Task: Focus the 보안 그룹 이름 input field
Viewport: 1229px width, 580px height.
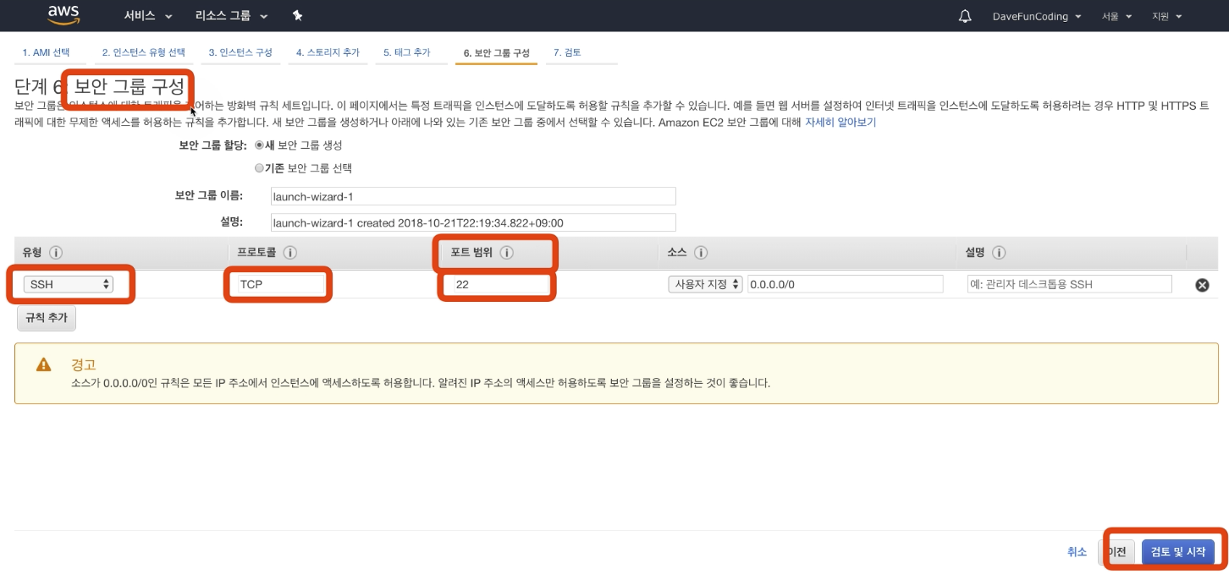Action: coord(473,196)
